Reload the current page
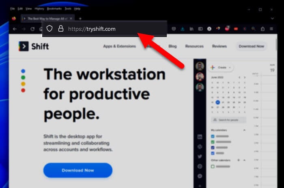This screenshot has width=284, height=188. click(x=32, y=29)
